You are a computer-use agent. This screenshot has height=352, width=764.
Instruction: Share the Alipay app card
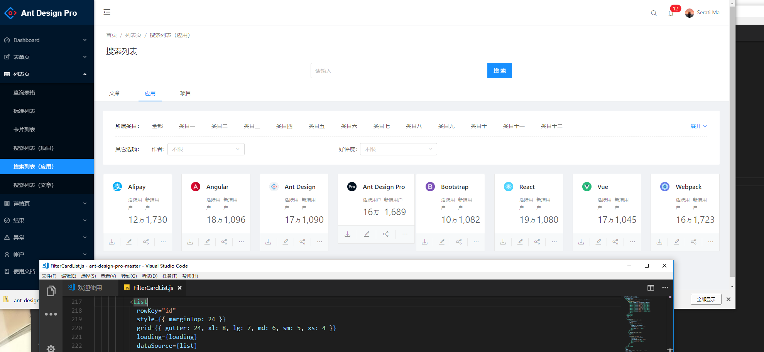click(146, 242)
